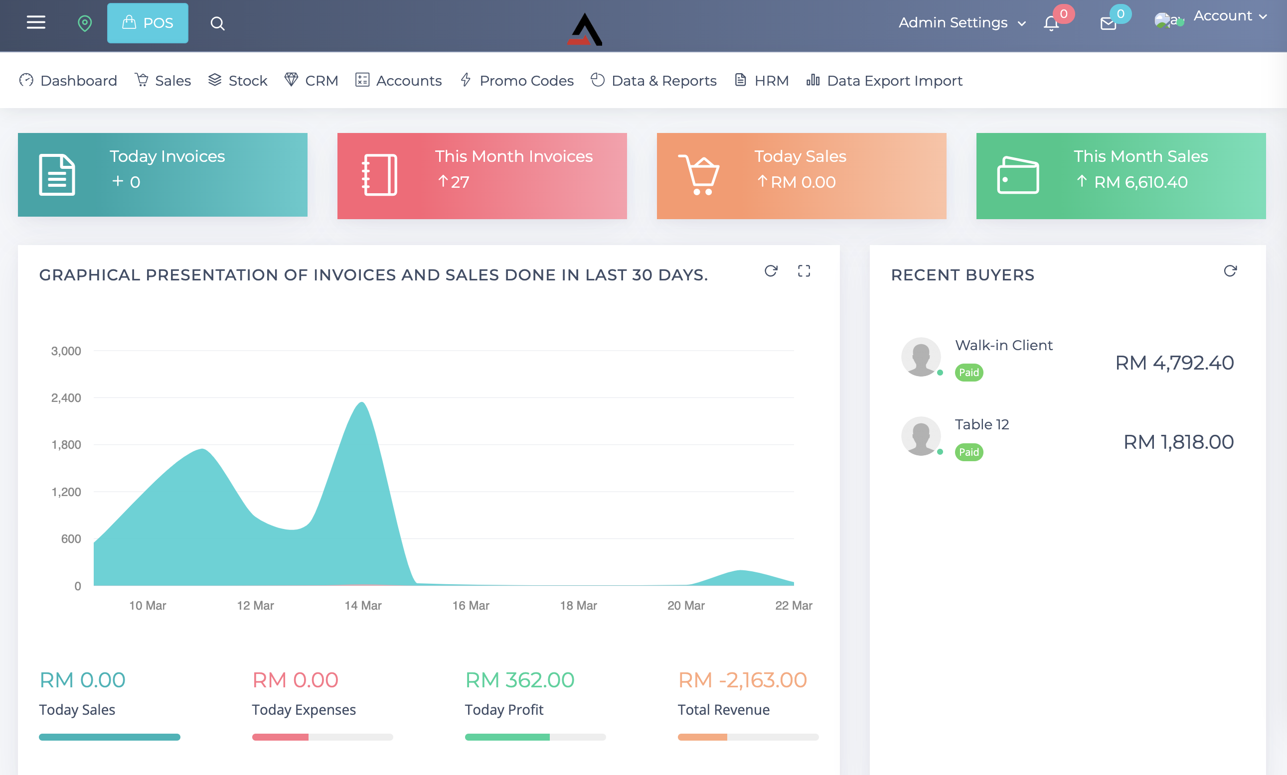This screenshot has width=1287, height=775.
Task: Open the notifications bell
Action: (x=1051, y=23)
